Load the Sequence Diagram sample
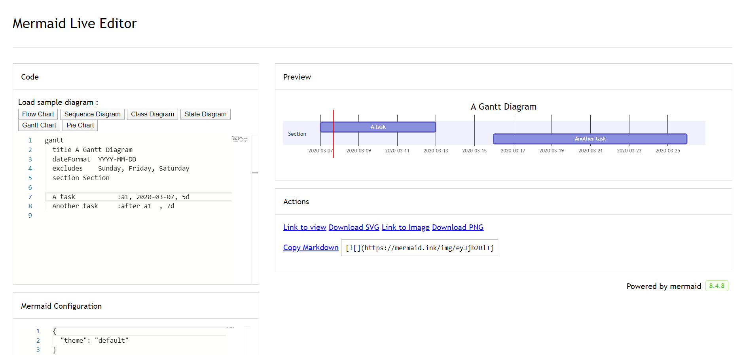The image size is (743, 355). pyautogui.click(x=92, y=114)
